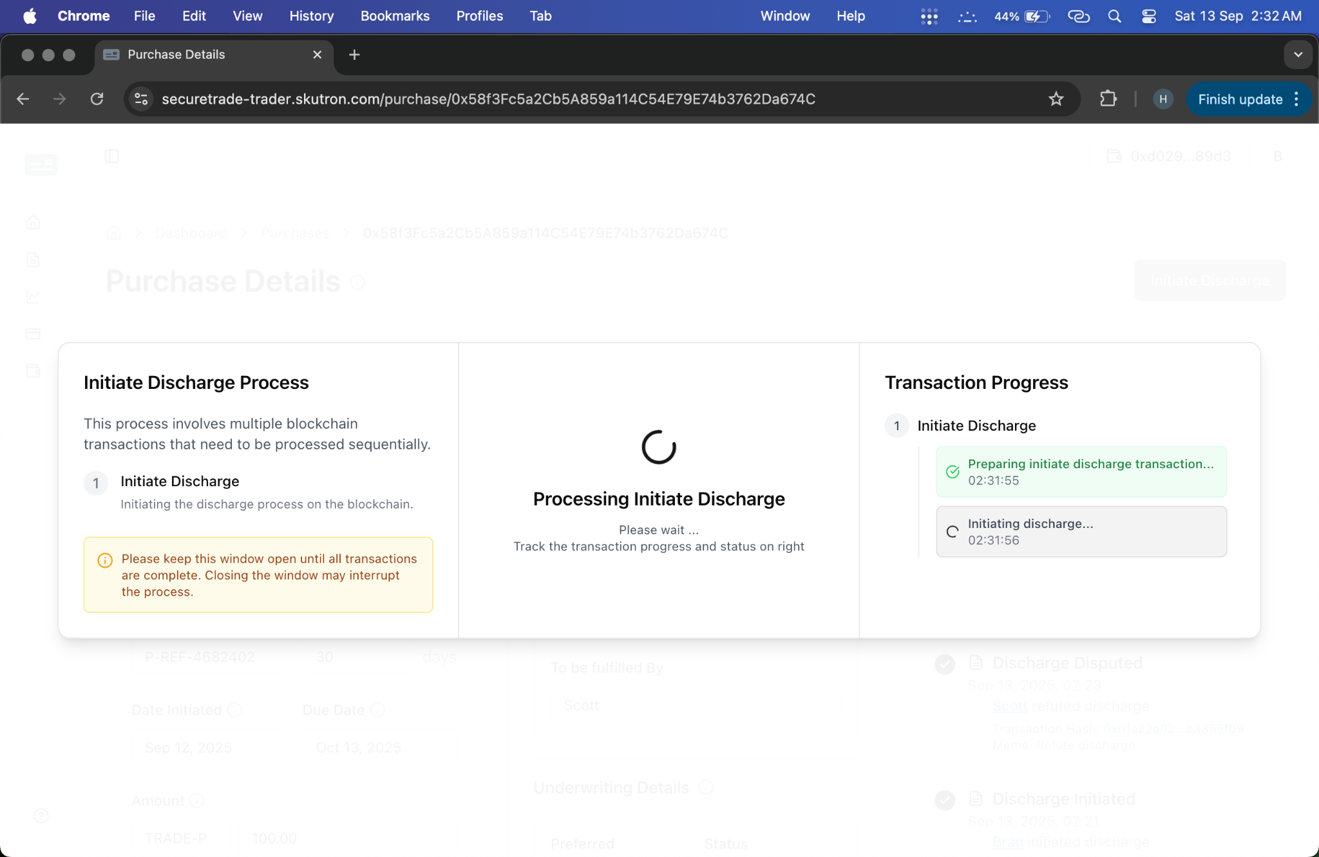Expand the tab search dropdown arrow
The image size is (1319, 857).
point(1298,55)
